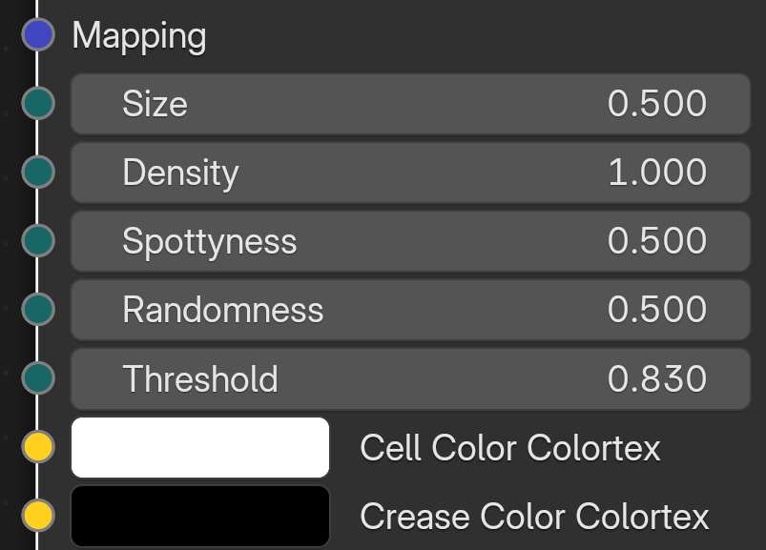Open the white Cell Color swatch
The width and height of the screenshot is (766, 550).
200,447
